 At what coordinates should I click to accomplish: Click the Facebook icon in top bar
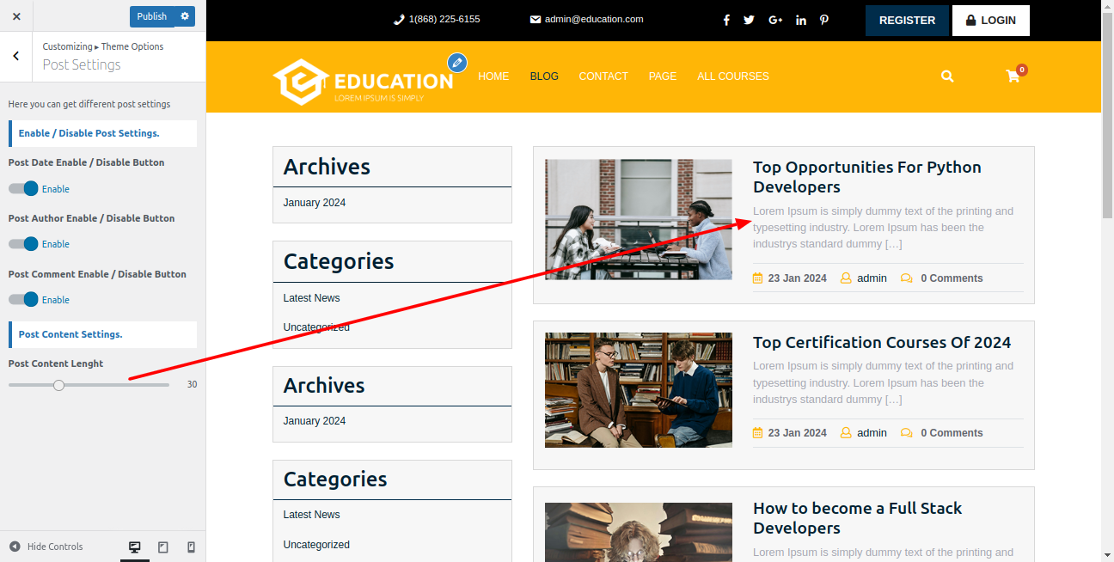tap(726, 20)
